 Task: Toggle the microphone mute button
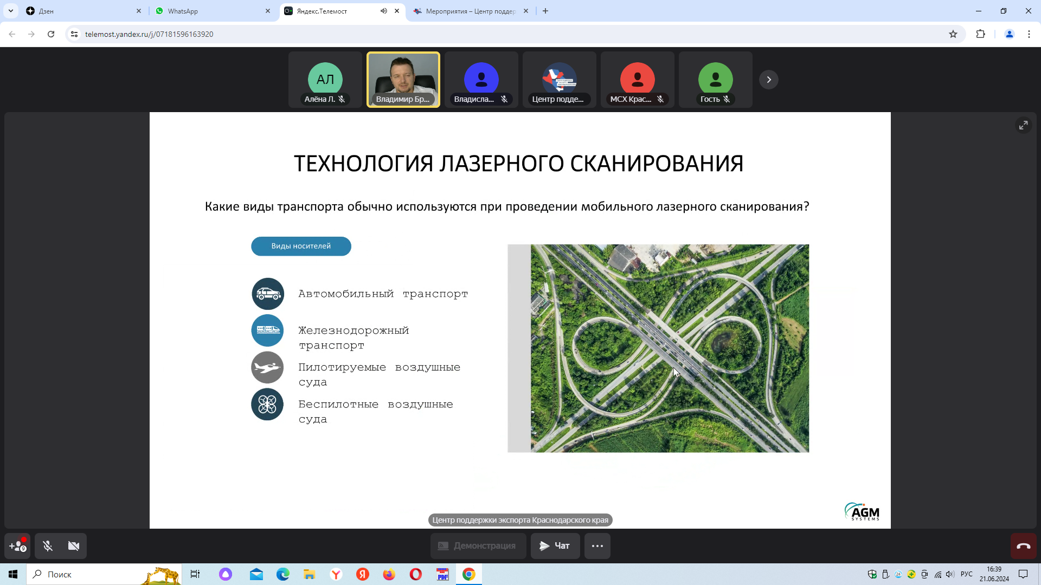coord(48,546)
